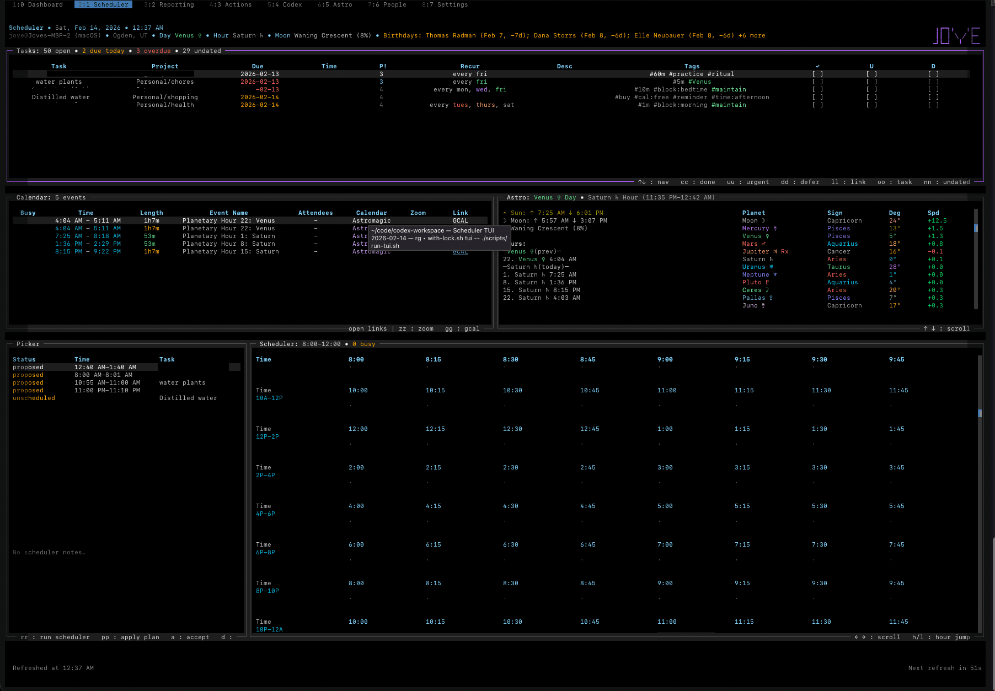Click the Mercury glyph in Astro panel

(775, 229)
